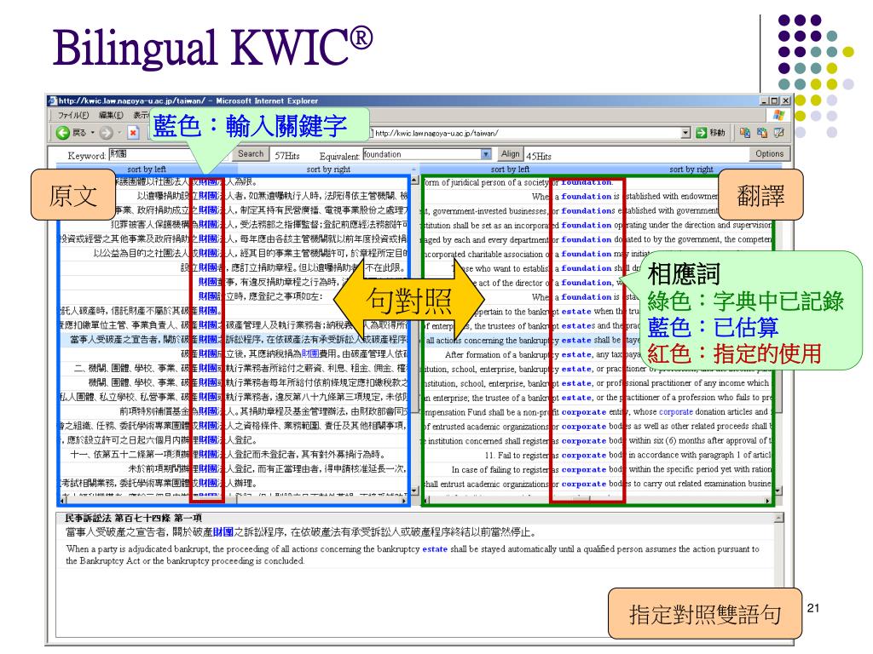This screenshot has height=654, width=873.
Task: Click the green Go (移動) arrow button
Action: click(702, 133)
